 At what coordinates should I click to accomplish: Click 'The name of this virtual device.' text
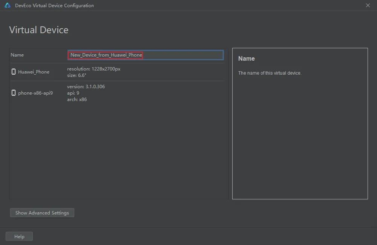pyautogui.click(x=270, y=73)
